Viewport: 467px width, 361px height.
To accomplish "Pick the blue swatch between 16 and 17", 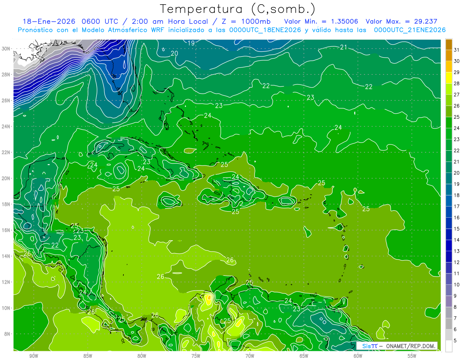I will click(449, 212).
